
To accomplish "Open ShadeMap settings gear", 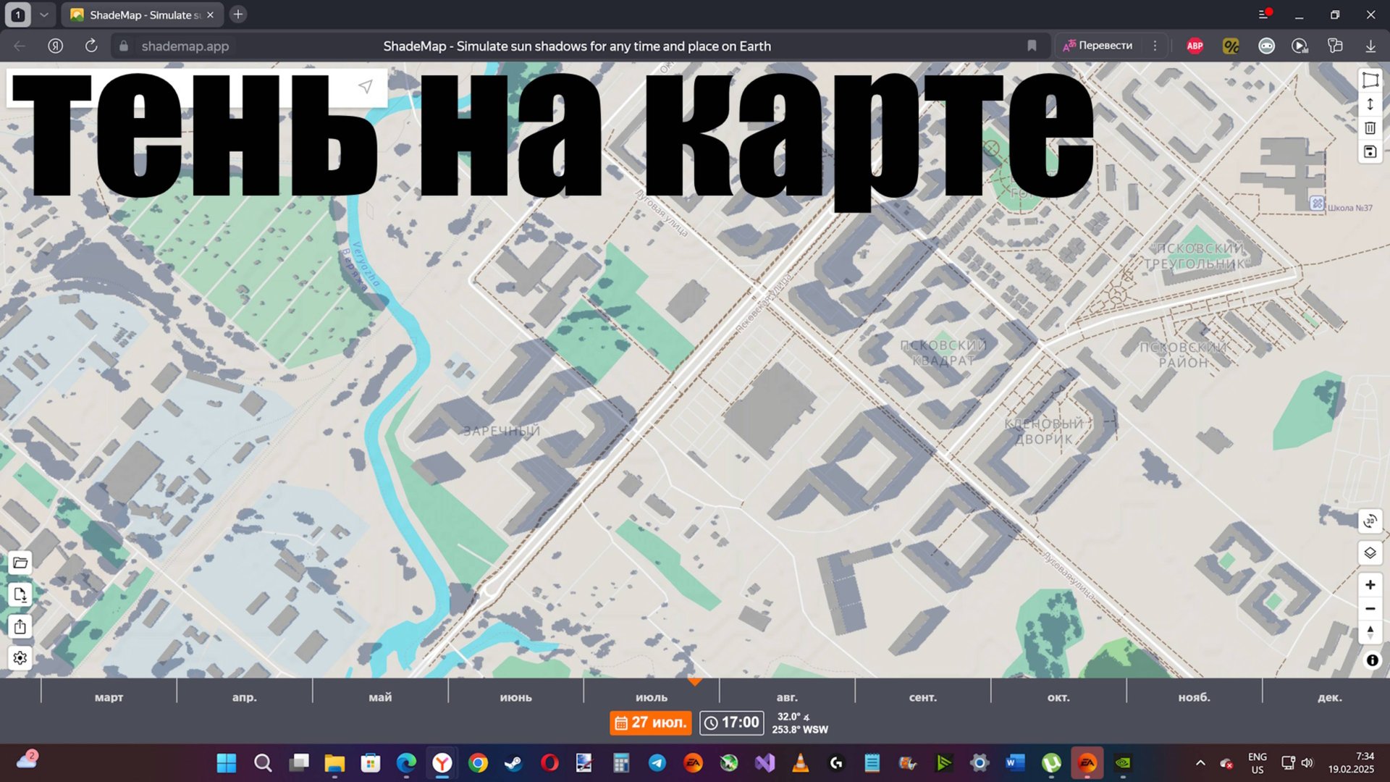I will (x=20, y=658).
